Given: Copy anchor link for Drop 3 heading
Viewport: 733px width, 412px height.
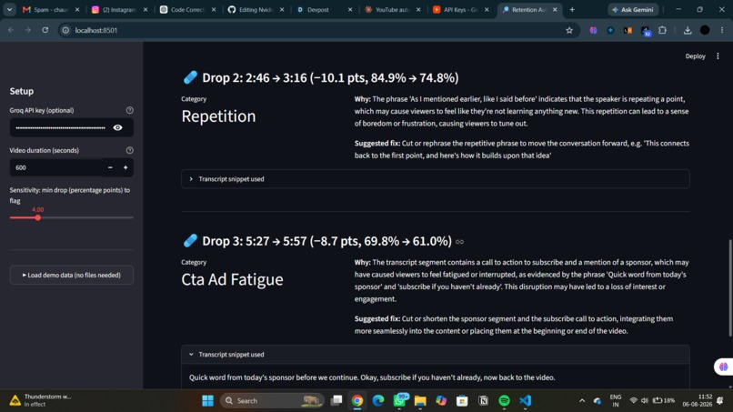Looking at the screenshot, I should point(459,242).
